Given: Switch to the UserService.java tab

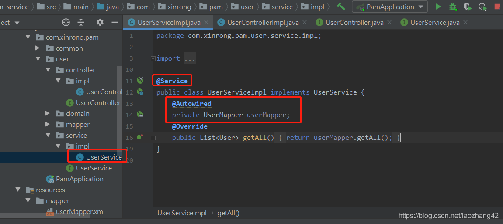Looking at the screenshot, I should point(435,22).
